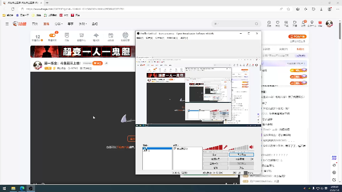Open the OBS app on the Windows taskbar

coord(31,188)
